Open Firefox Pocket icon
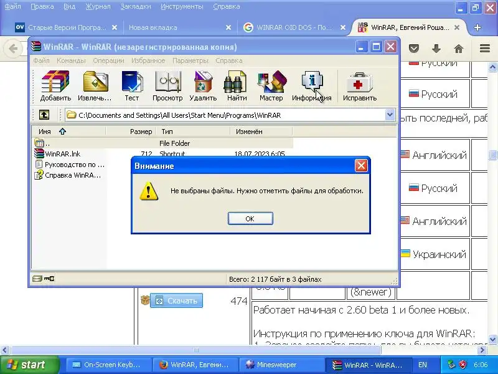The width and height of the screenshot is (498, 374). [413, 49]
